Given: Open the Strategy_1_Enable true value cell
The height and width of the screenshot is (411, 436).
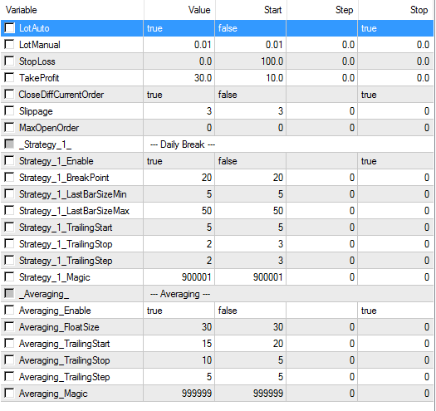Looking at the screenshot, I should pyautogui.click(x=179, y=161).
